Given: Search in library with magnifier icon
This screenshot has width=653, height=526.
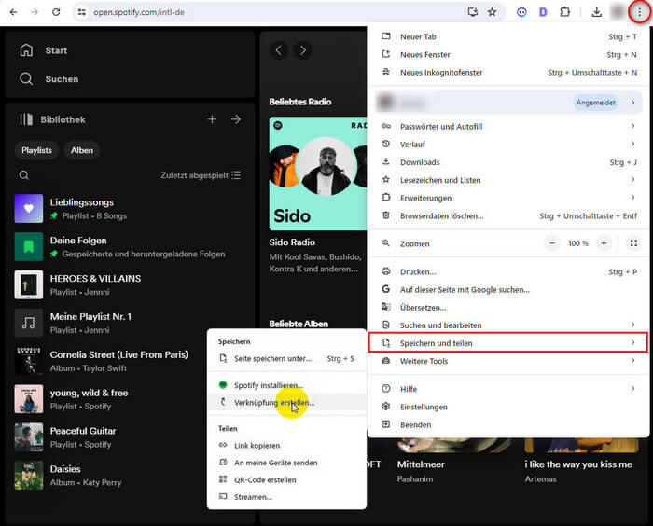Looking at the screenshot, I should [24, 175].
